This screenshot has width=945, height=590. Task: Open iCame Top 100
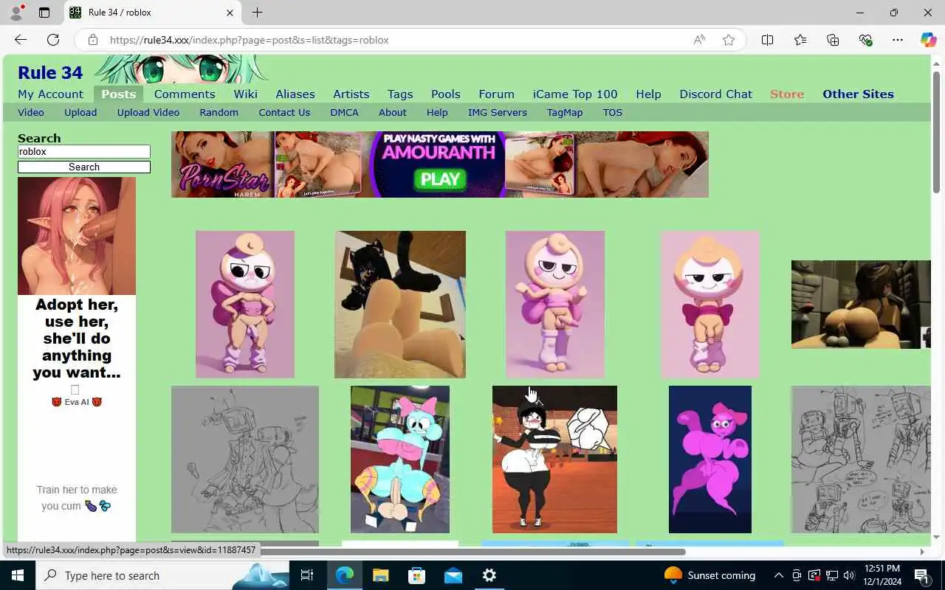coord(575,94)
